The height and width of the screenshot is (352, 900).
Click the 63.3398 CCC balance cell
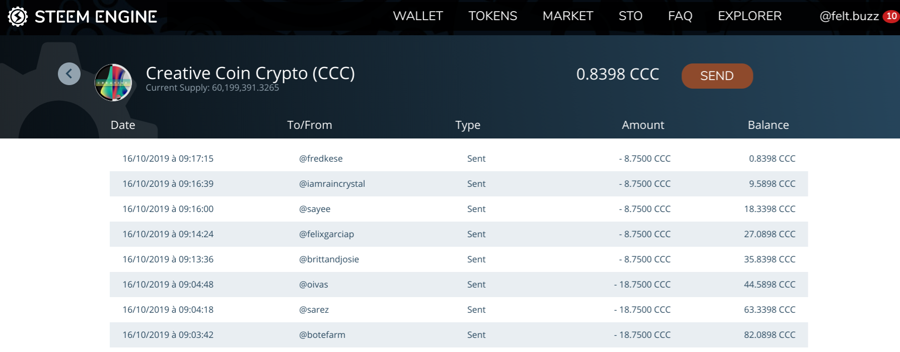click(x=770, y=310)
